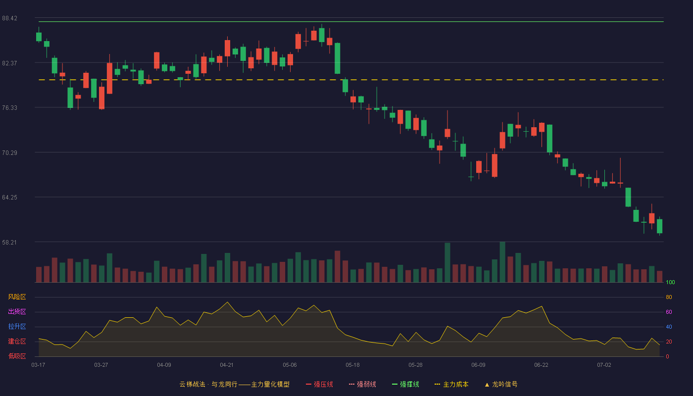Click the 88.42 price axis label
The image size is (693, 396).
click(x=10, y=18)
